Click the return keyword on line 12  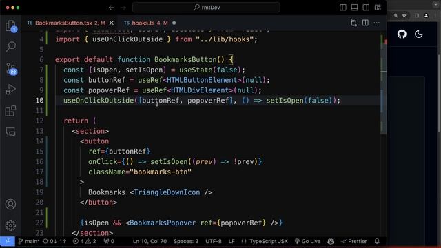click(76, 121)
